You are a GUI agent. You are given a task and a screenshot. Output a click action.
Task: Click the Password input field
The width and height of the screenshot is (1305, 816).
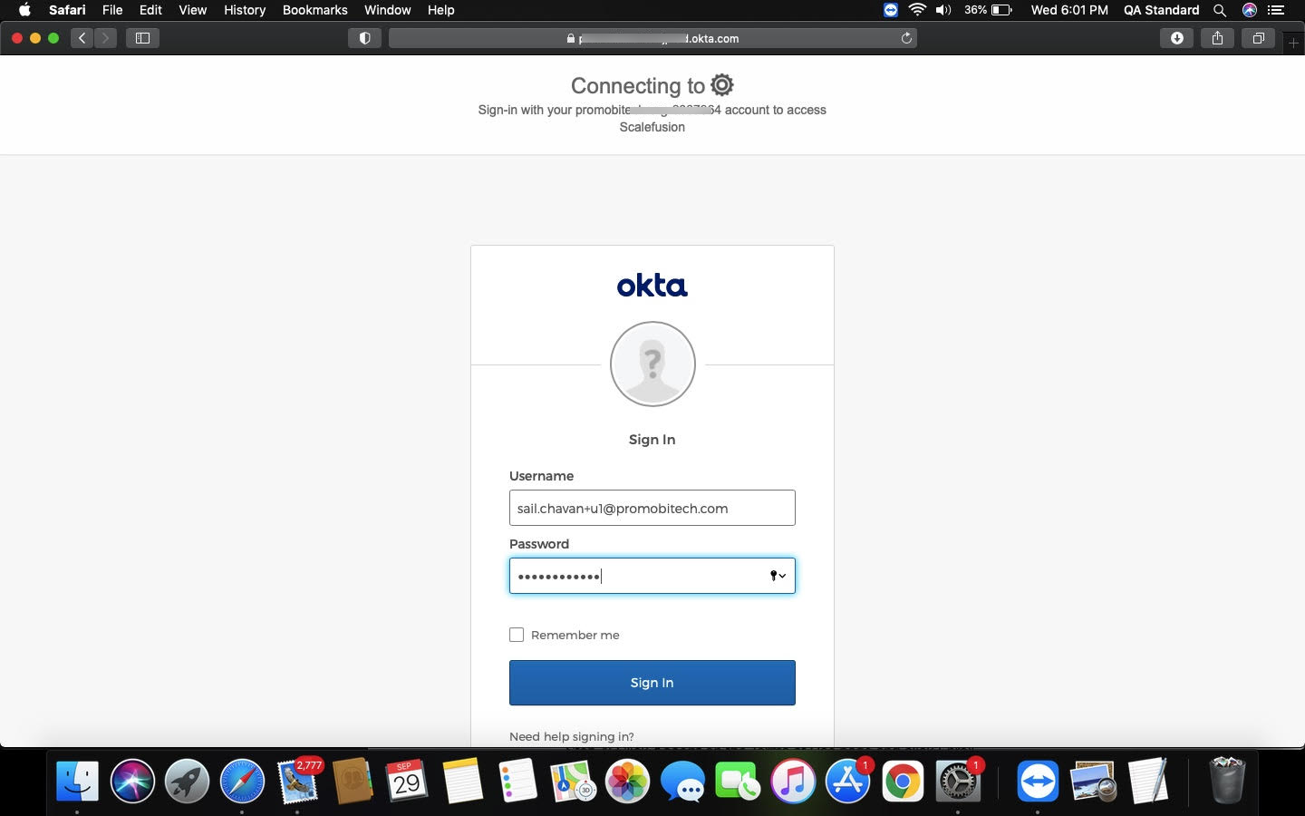coord(652,576)
